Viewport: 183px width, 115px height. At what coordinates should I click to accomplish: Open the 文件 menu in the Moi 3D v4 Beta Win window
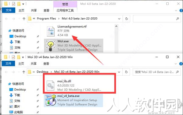pyautogui.click(x=9, y=63)
